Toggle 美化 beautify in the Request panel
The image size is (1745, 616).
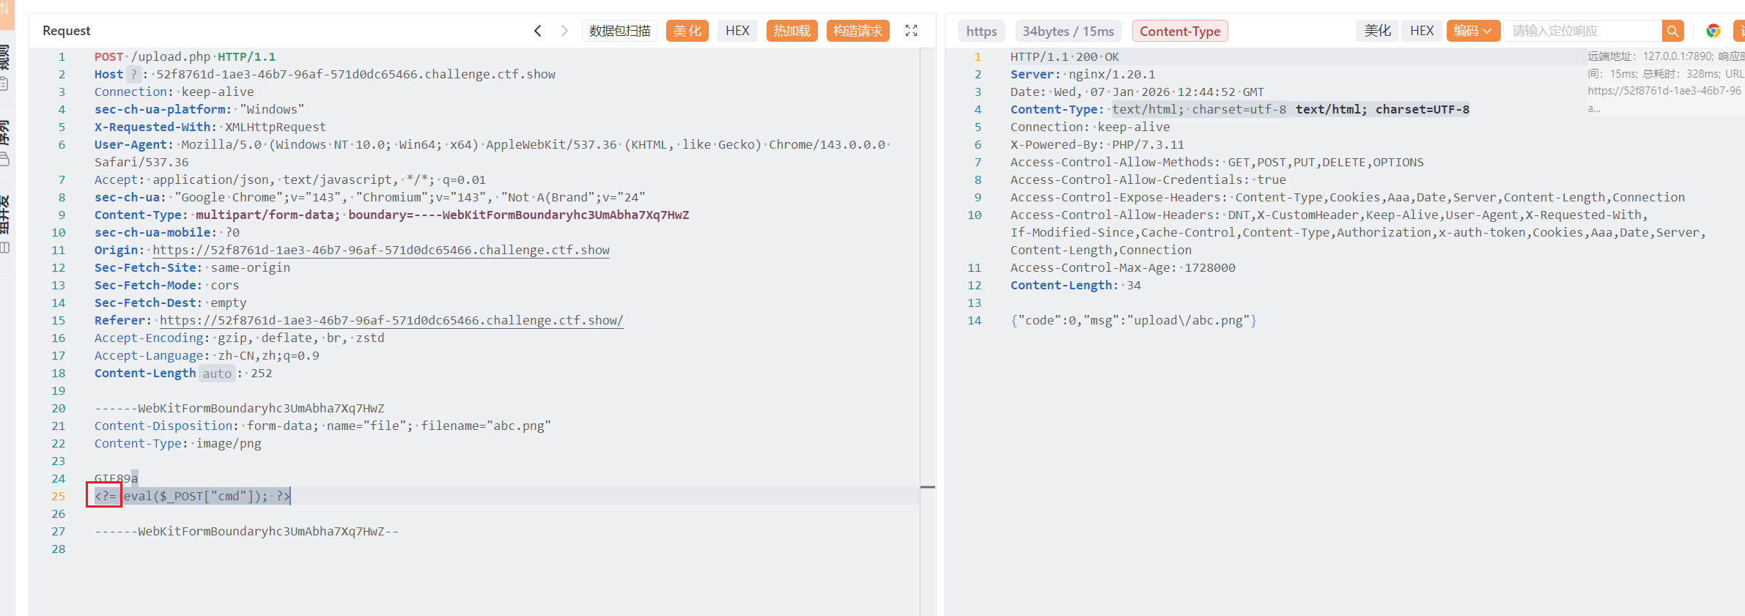687,31
